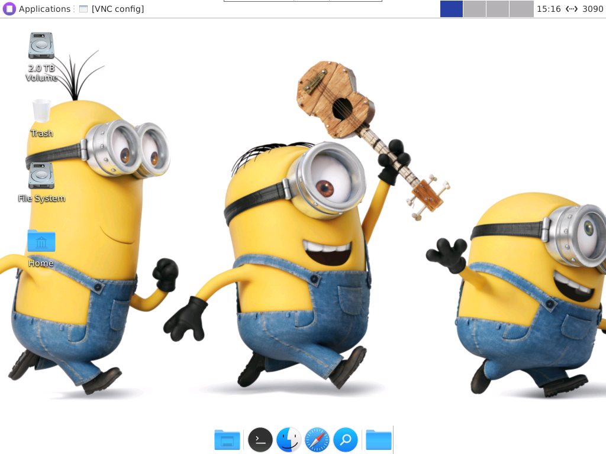
Task: Switch to the fourth workspace
Action: (x=521, y=9)
